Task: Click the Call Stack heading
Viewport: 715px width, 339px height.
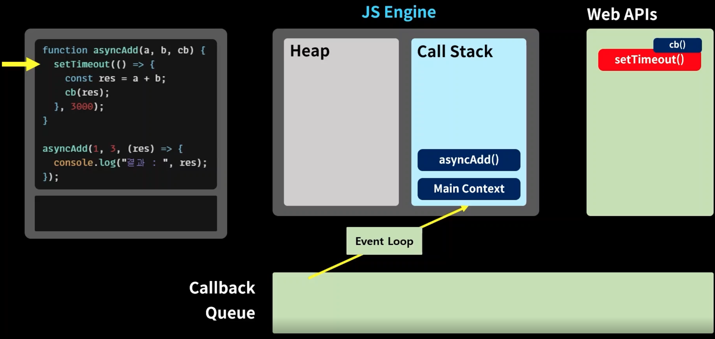Action: (455, 52)
